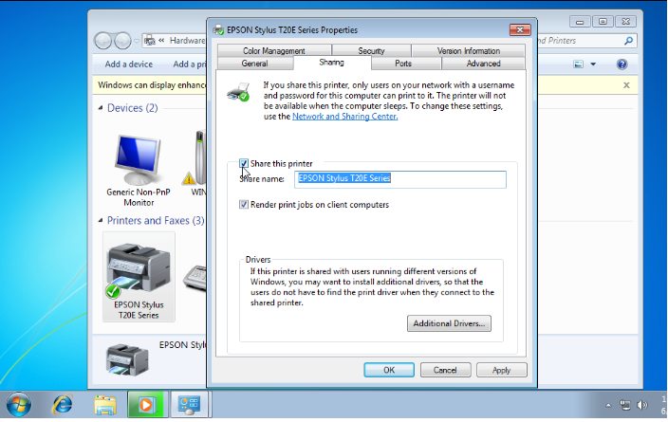
Task: Dismiss the yellow information bar
Action: point(626,85)
